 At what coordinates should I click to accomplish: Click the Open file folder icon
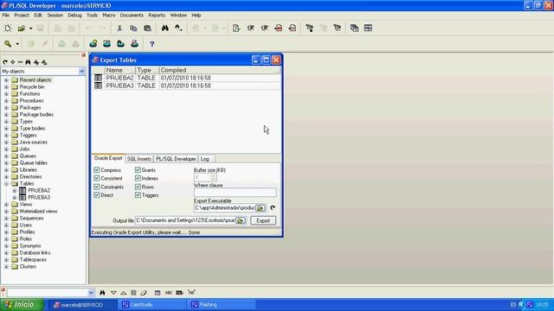(x=22, y=29)
